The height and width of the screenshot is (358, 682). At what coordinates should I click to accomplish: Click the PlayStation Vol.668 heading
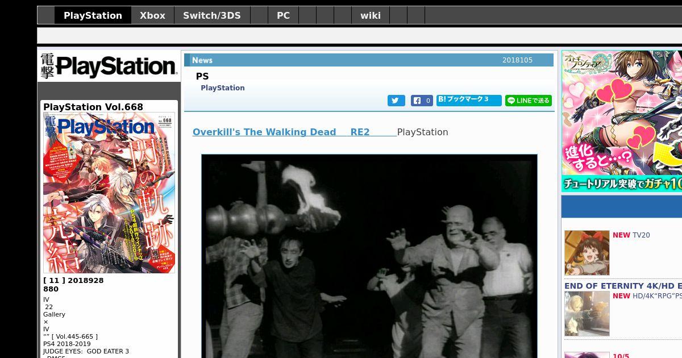click(x=93, y=107)
